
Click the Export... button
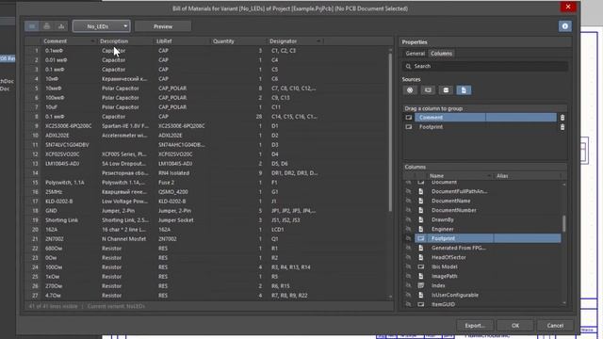(x=475, y=326)
